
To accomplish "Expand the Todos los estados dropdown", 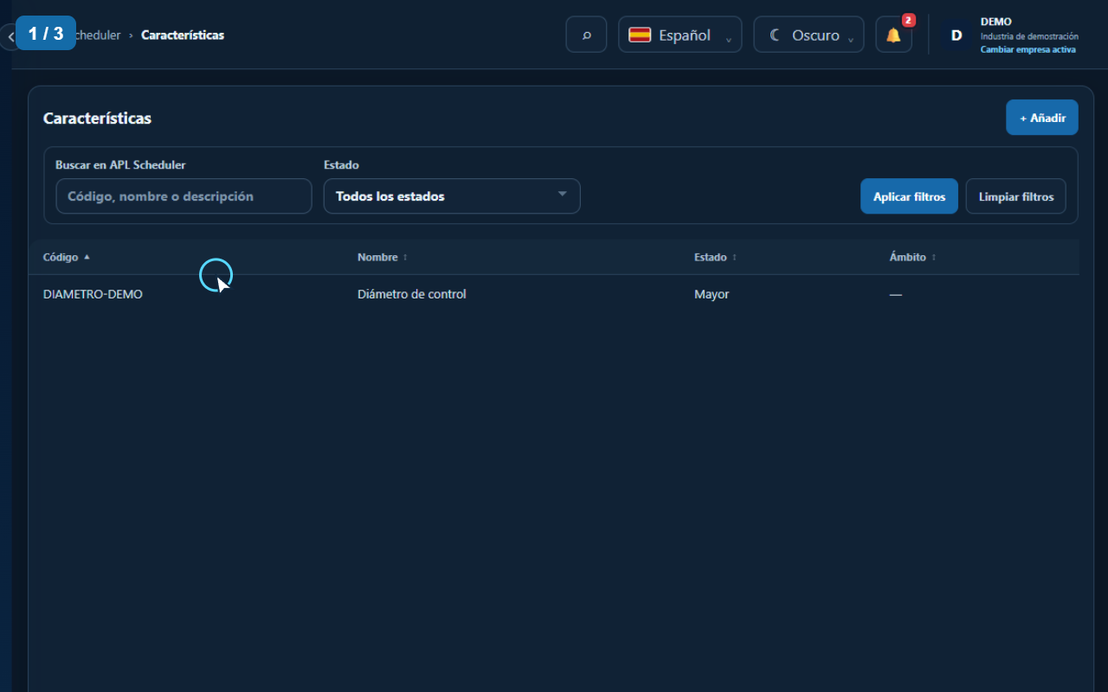I will [452, 196].
